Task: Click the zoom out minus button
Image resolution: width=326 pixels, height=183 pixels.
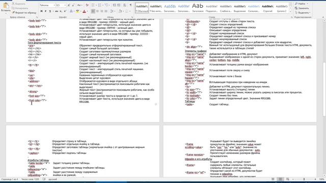Action: pos(293,179)
